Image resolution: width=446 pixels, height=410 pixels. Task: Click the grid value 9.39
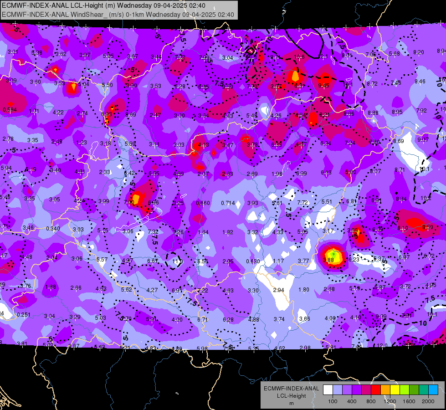click(381, 317)
